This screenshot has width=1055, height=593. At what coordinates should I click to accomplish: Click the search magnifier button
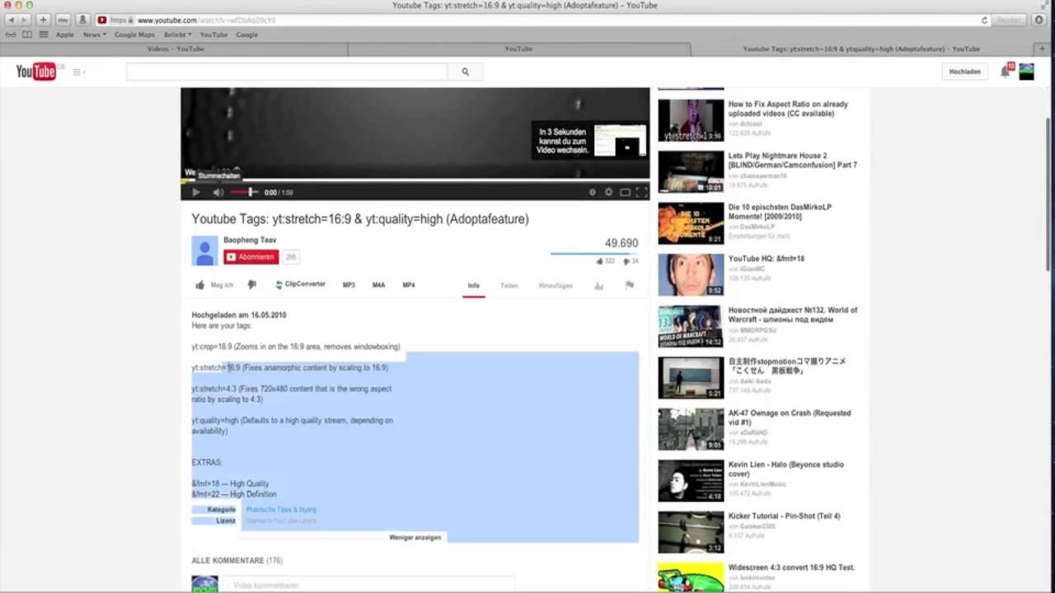(x=465, y=72)
